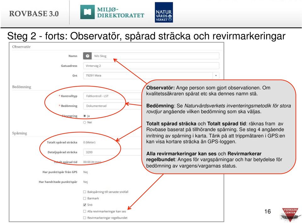Click the Naturvårdsverket logo
This screenshot has width=302, height=223.
tap(164, 13)
